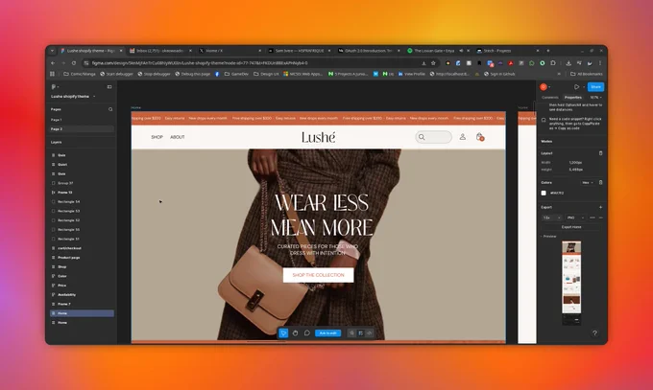Image resolution: width=653 pixels, height=390 pixels.
Task: Select Page 2 in pages list
Action: (82, 129)
